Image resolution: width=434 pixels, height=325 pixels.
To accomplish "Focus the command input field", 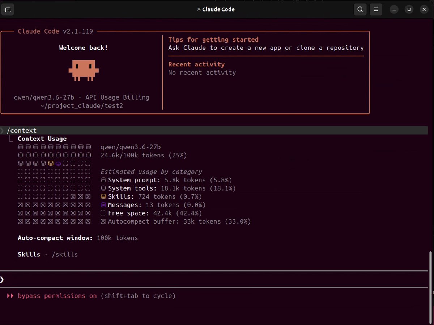I will pyautogui.click(x=214, y=279).
